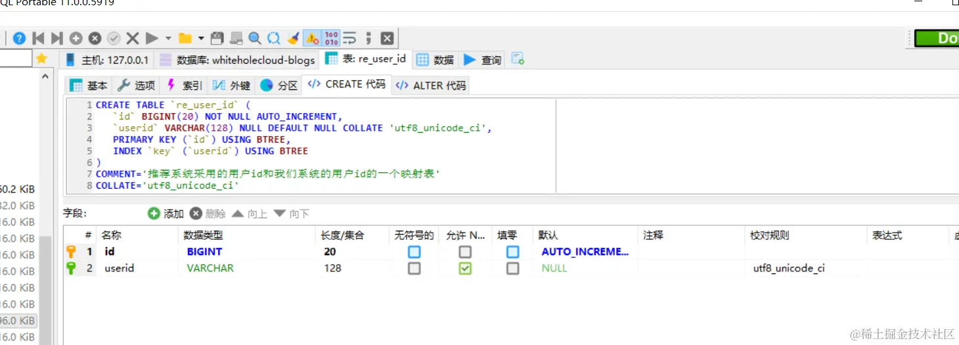Click primary key icon on id row

coord(71,252)
